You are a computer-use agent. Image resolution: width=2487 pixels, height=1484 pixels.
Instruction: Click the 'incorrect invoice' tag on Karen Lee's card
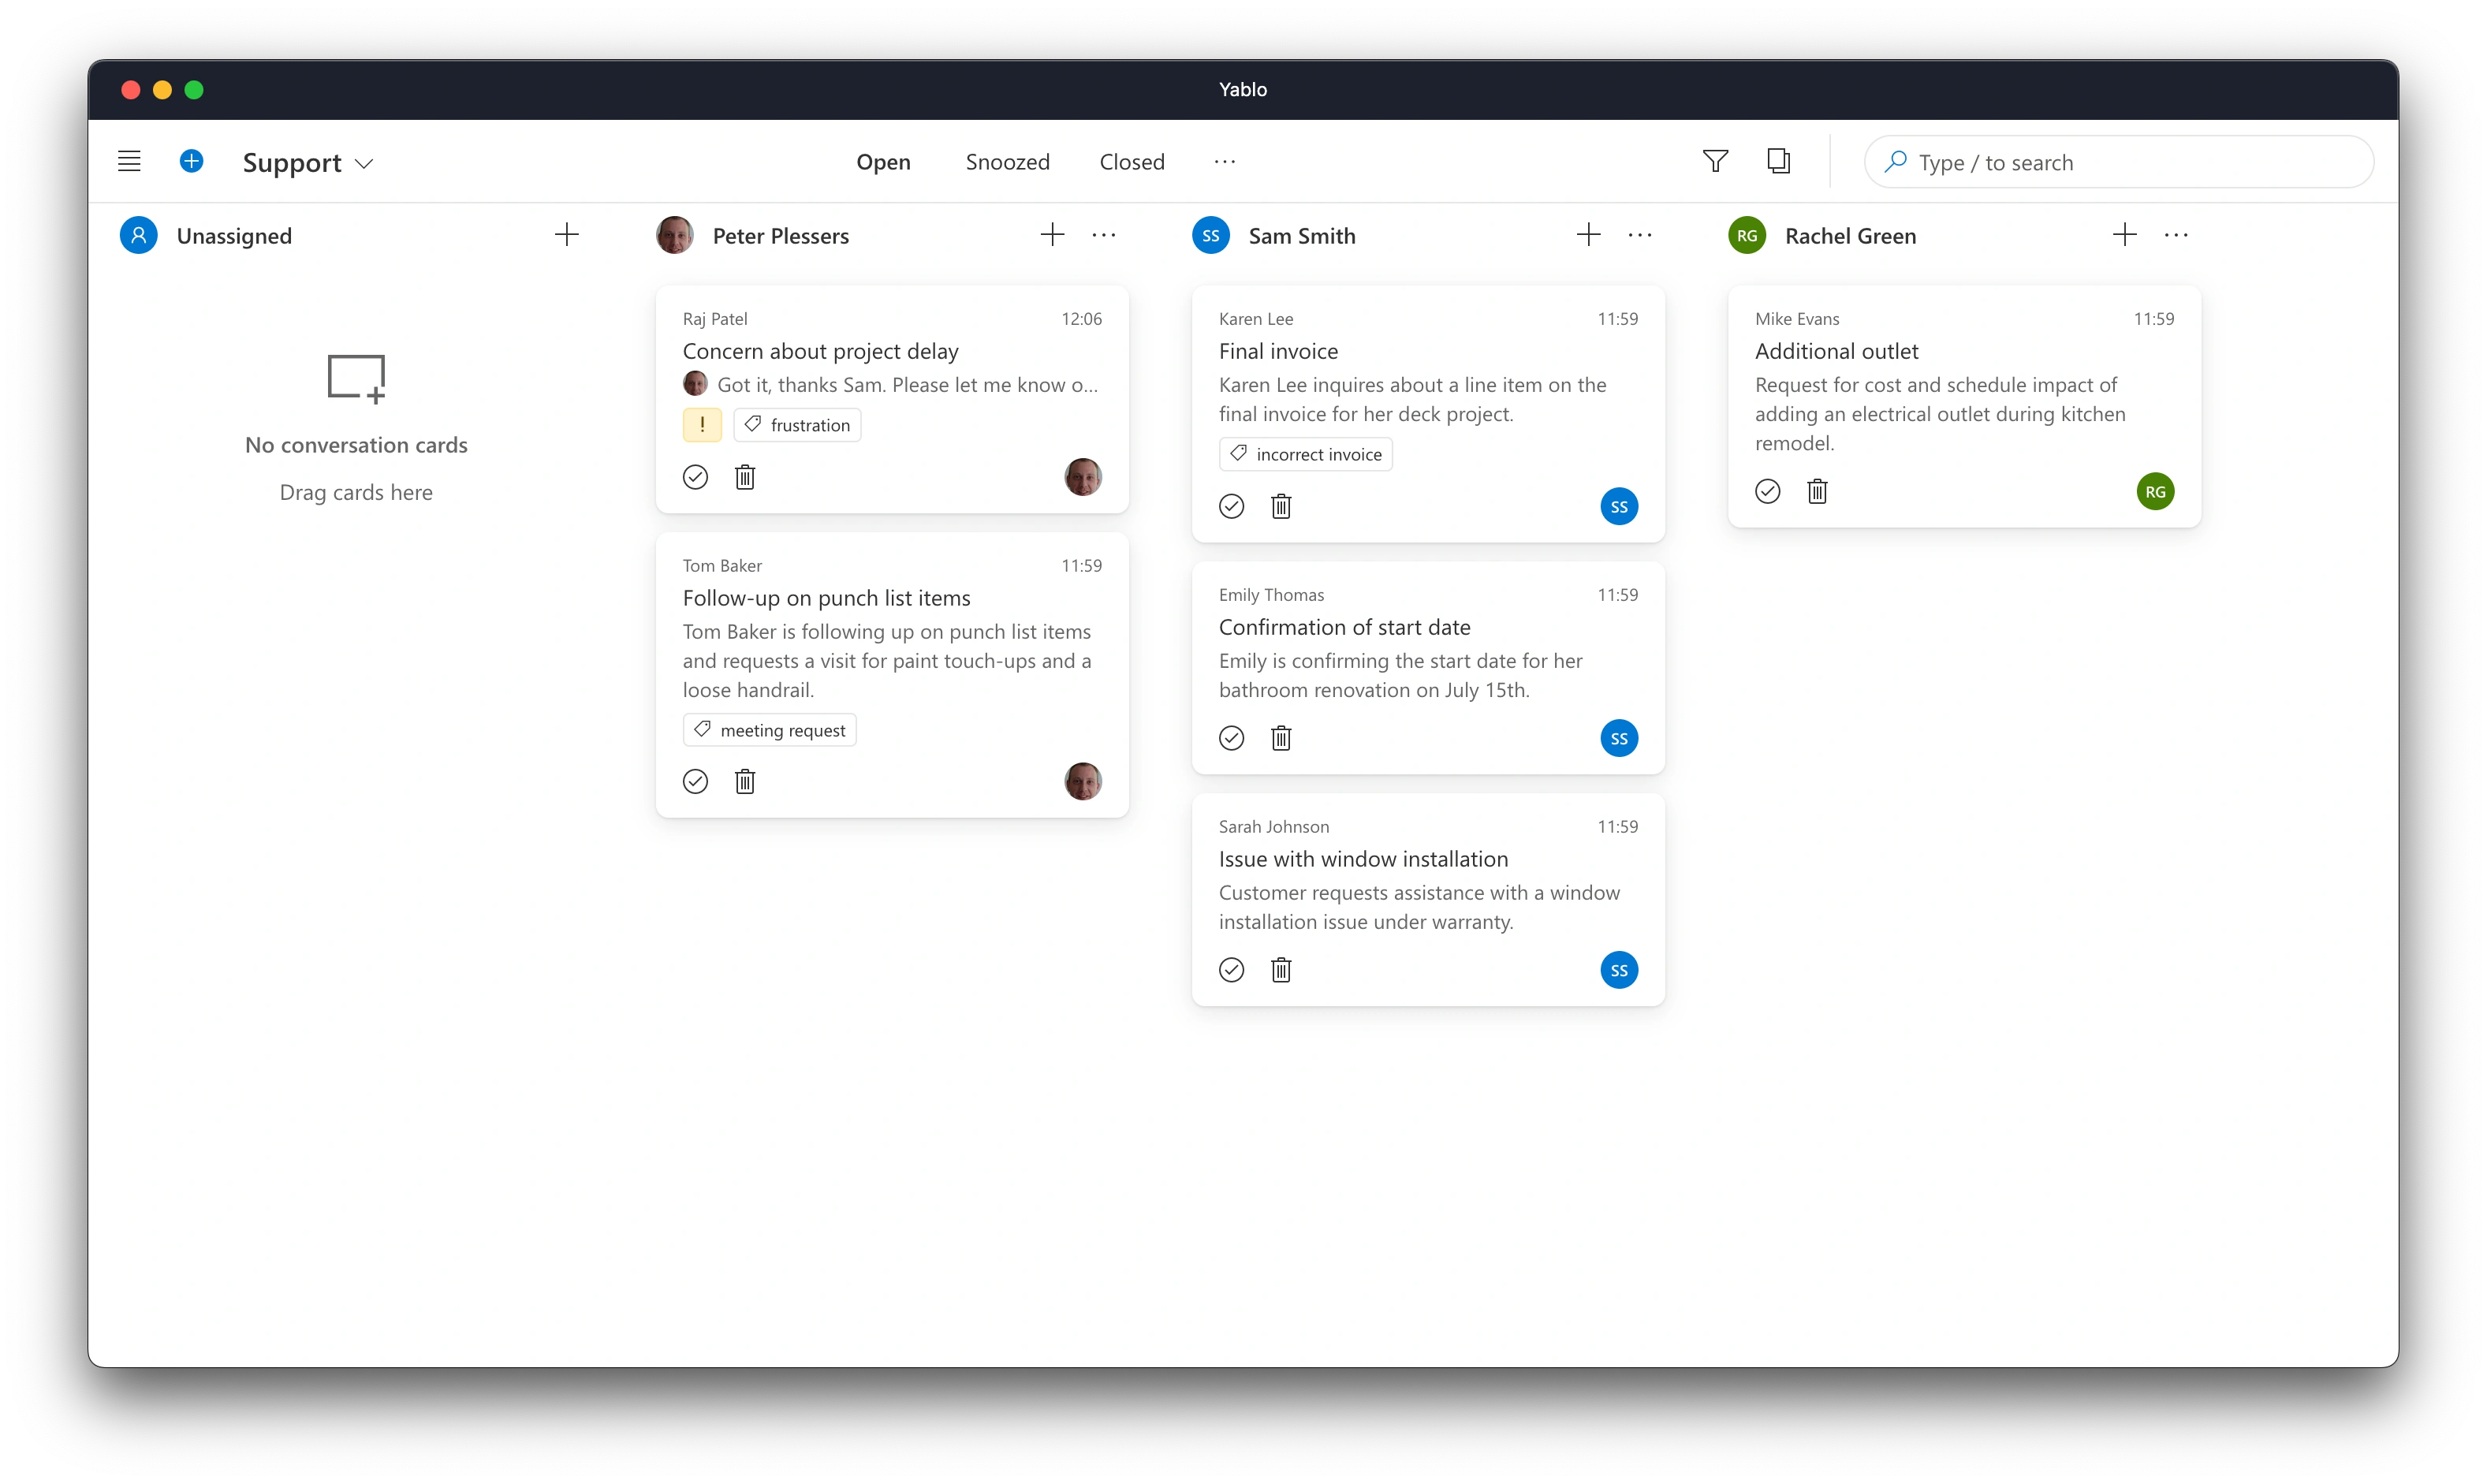1305,453
